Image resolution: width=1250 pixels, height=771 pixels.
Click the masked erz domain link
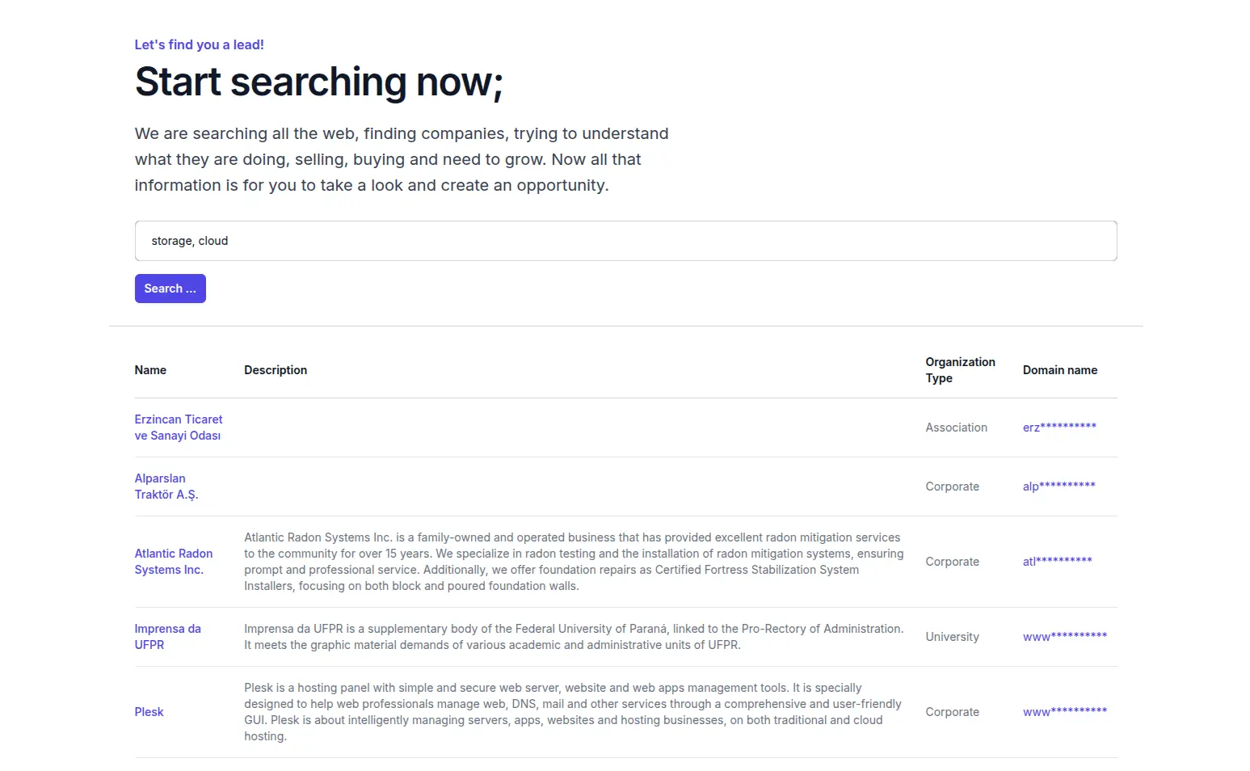coord(1059,428)
